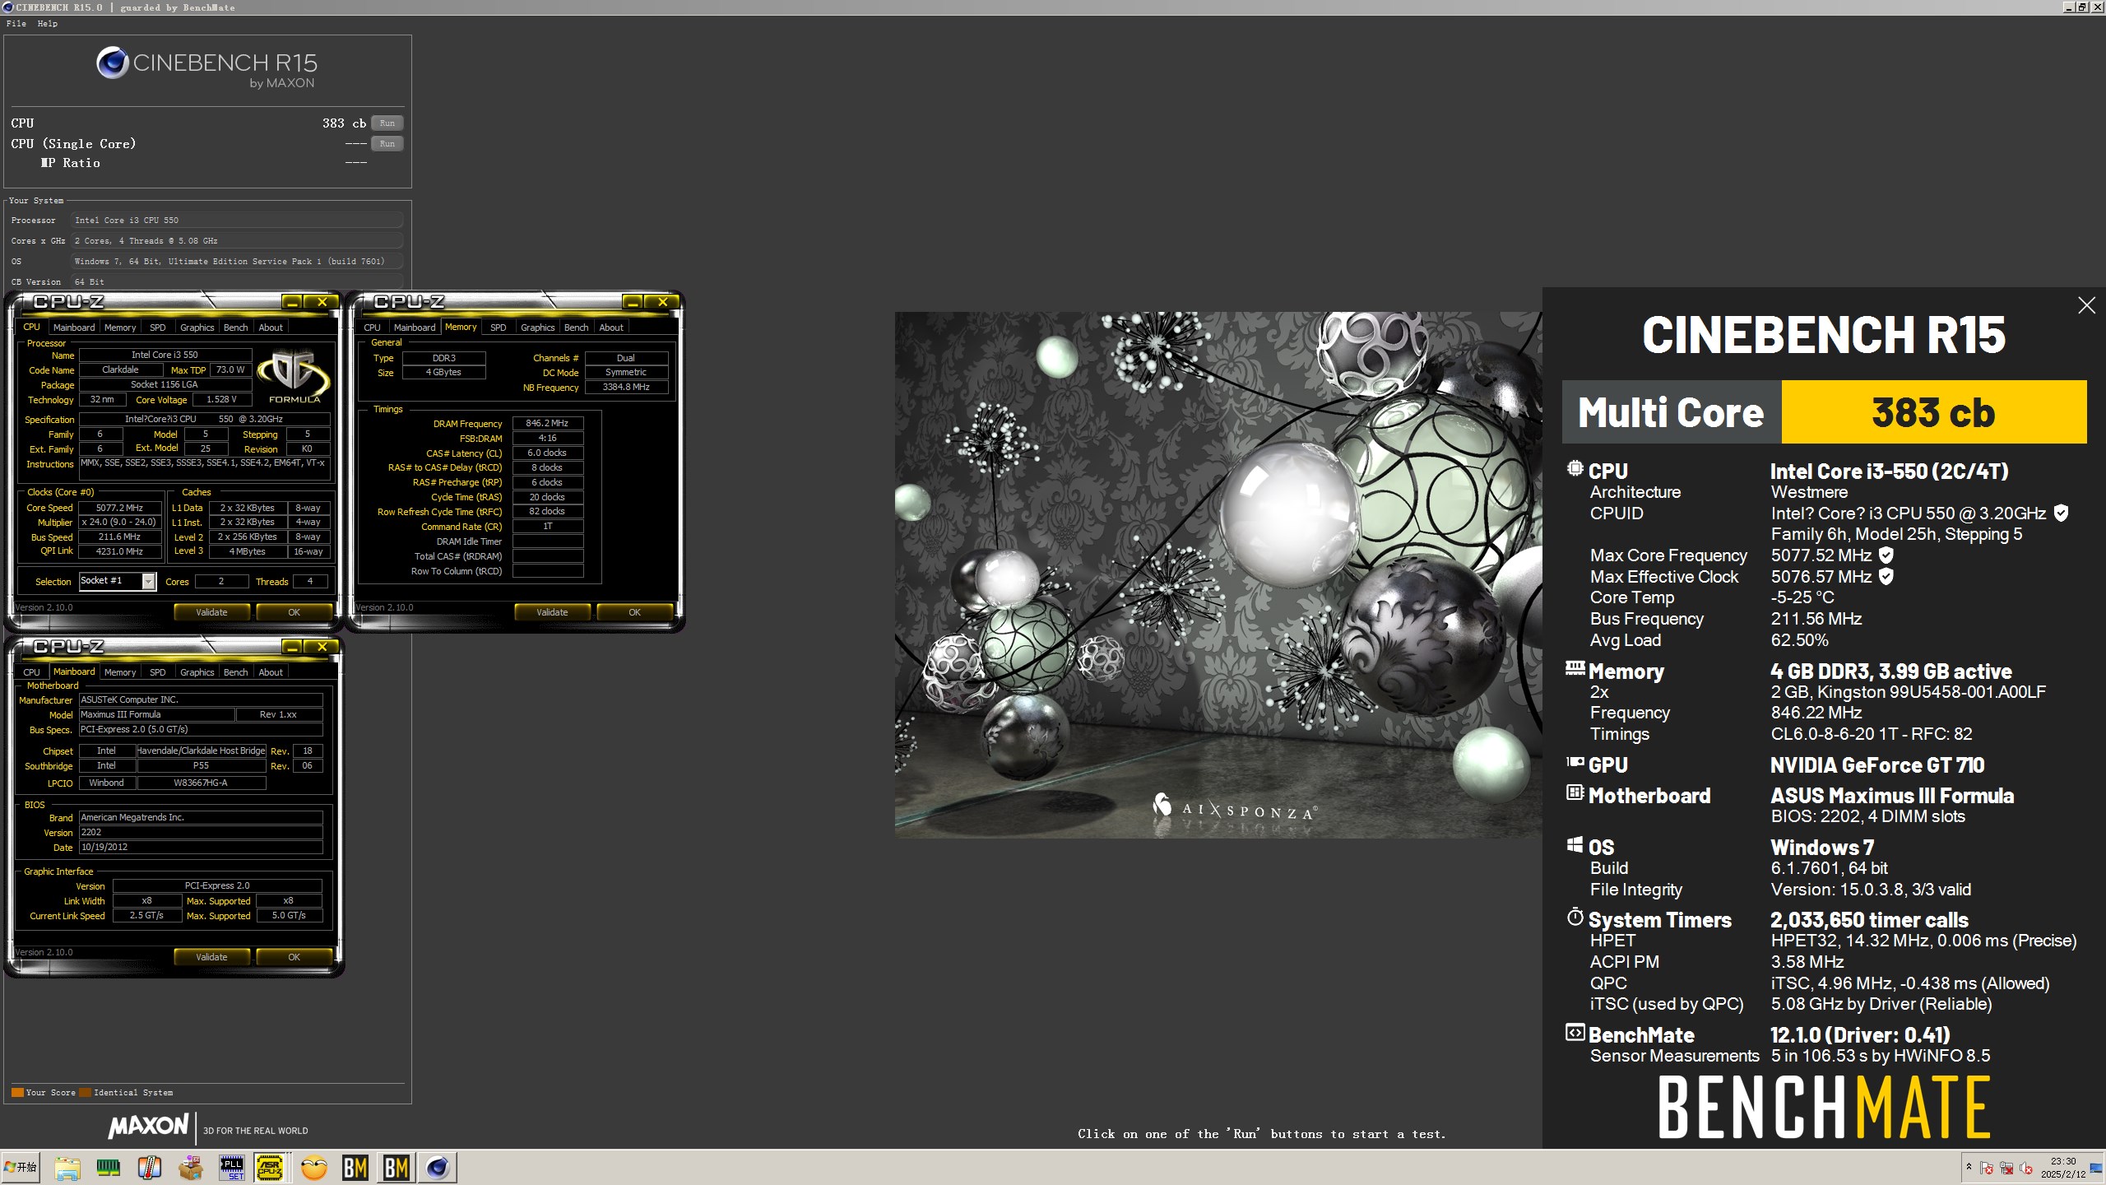This screenshot has width=2106, height=1185.
Task: Click the BenchMate version code icon
Action: tap(1575, 1033)
